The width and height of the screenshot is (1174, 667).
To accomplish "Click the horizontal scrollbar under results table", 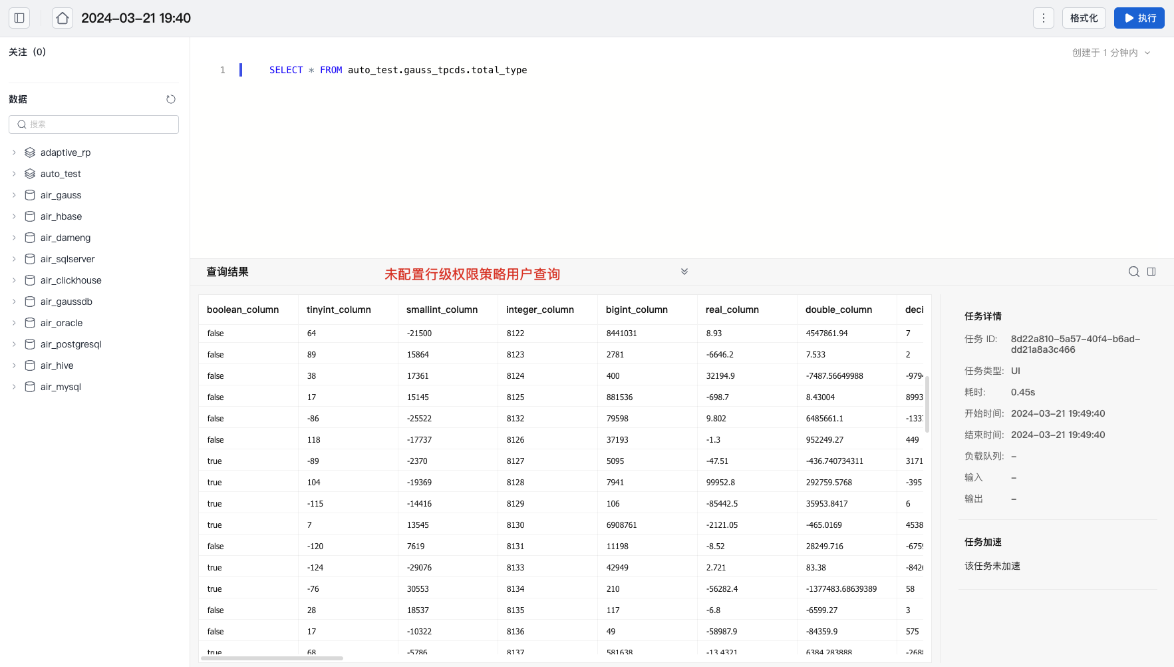I will pyautogui.click(x=271, y=658).
